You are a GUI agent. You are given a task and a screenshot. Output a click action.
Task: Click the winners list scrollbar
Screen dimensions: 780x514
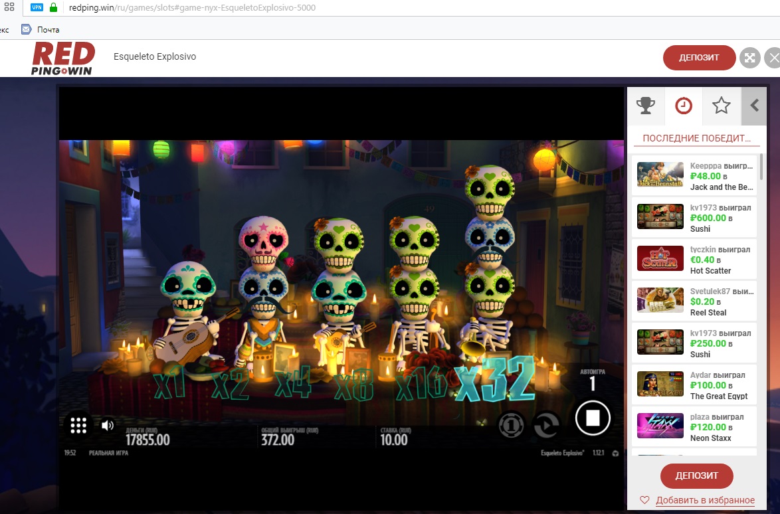click(x=761, y=167)
